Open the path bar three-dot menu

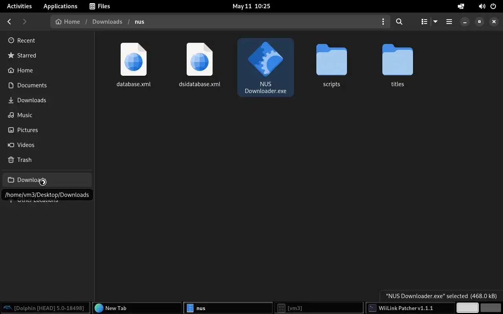point(383,22)
